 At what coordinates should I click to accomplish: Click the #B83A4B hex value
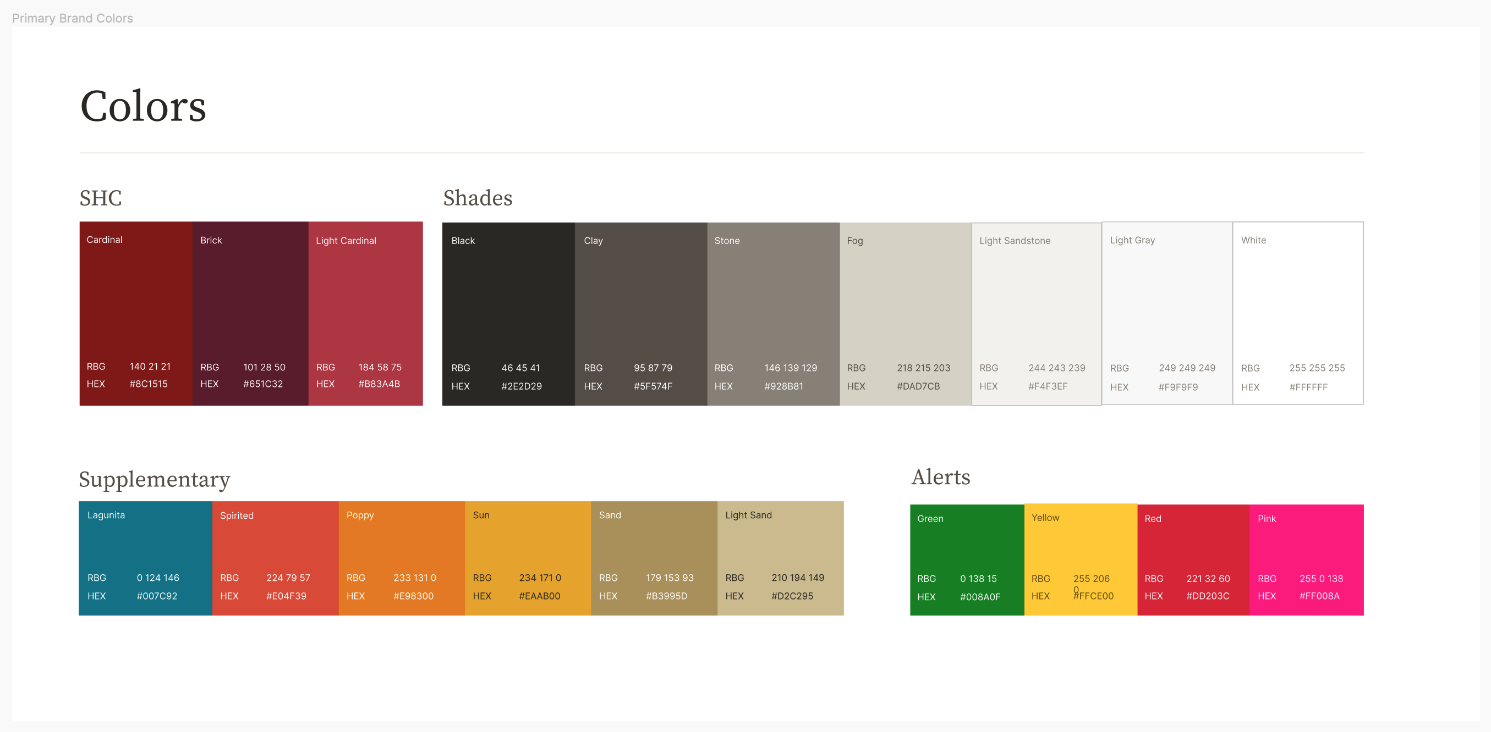(x=379, y=384)
